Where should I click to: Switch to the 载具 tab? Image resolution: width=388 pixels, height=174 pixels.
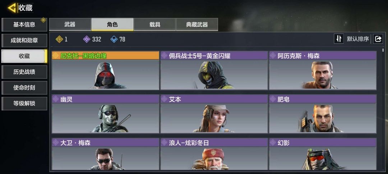(154, 24)
